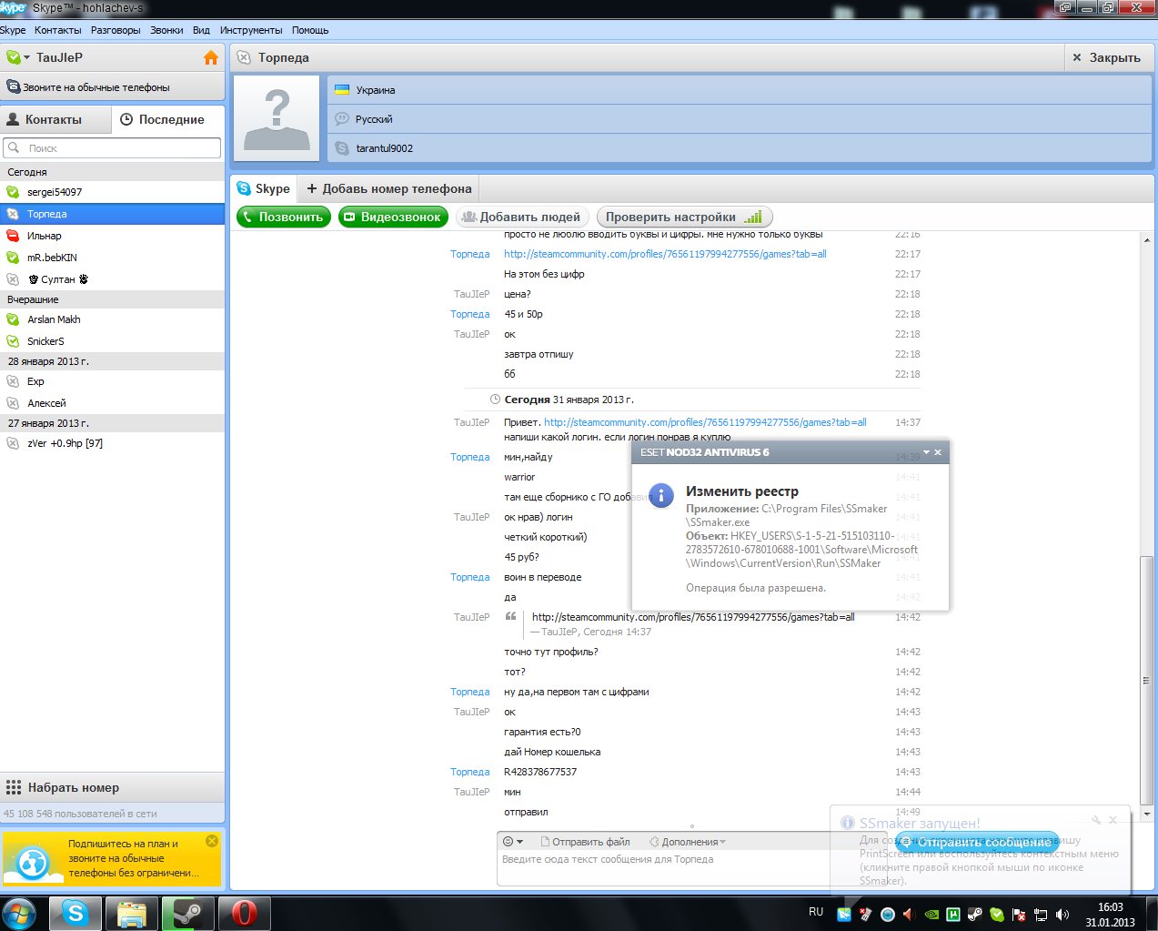Open conversation with SnickerS
This screenshot has width=1158, height=931.
click(113, 341)
